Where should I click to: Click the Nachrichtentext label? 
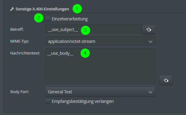25,53
